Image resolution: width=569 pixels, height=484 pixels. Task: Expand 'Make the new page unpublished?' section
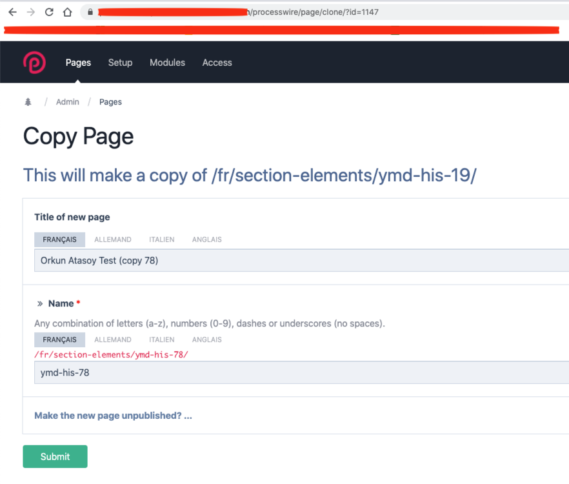(x=113, y=416)
